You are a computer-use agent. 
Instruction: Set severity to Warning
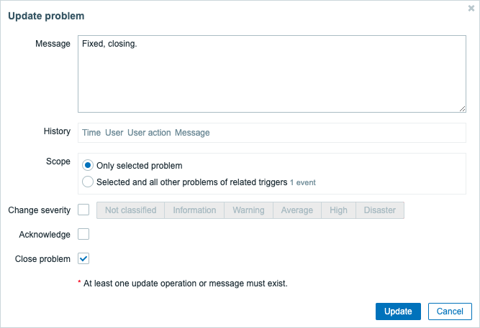248,210
